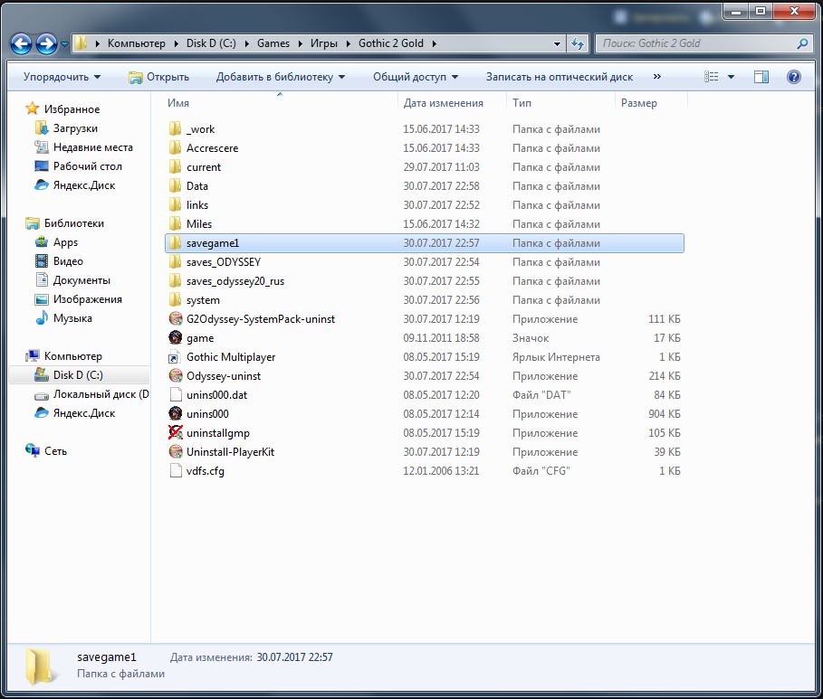
Task: Select Библиотеки in the navigation pane
Action: (65, 223)
